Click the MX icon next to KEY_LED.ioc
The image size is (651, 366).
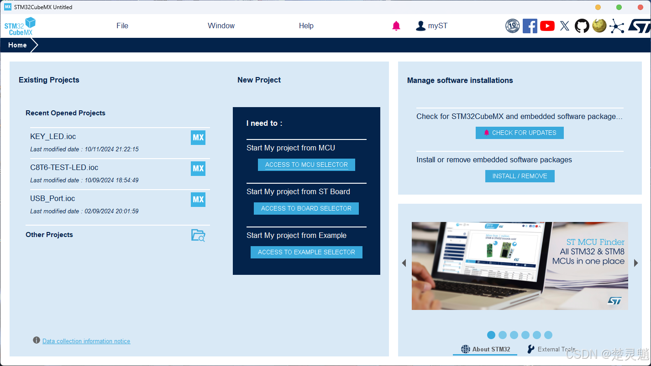[x=198, y=138]
